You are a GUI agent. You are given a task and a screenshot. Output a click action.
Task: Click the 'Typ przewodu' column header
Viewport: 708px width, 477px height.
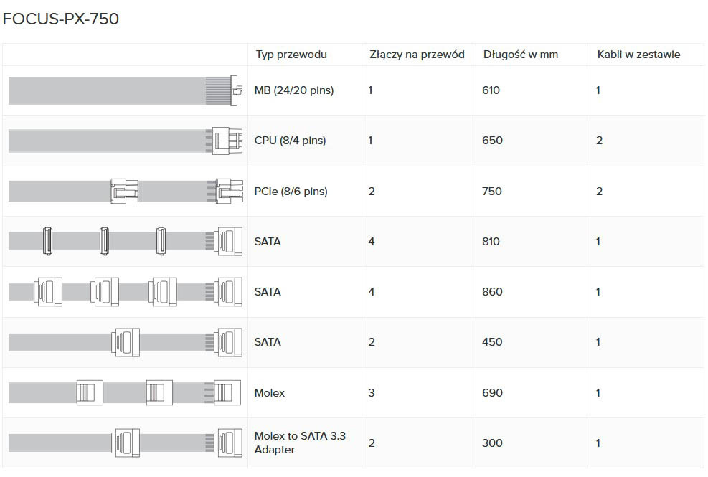coord(291,55)
